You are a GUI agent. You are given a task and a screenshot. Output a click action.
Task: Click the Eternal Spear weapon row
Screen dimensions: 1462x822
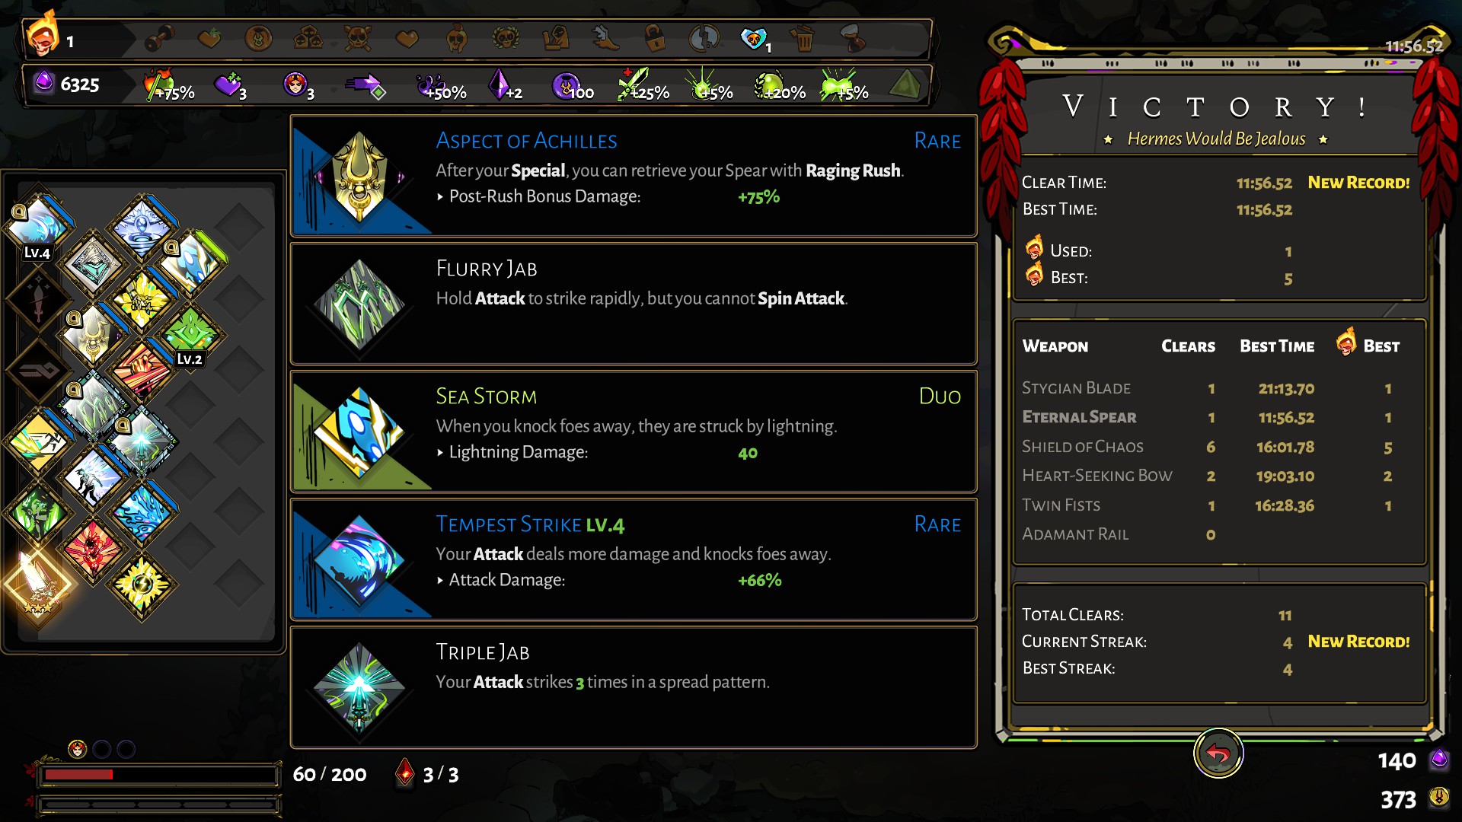click(x=1217, y=417)
